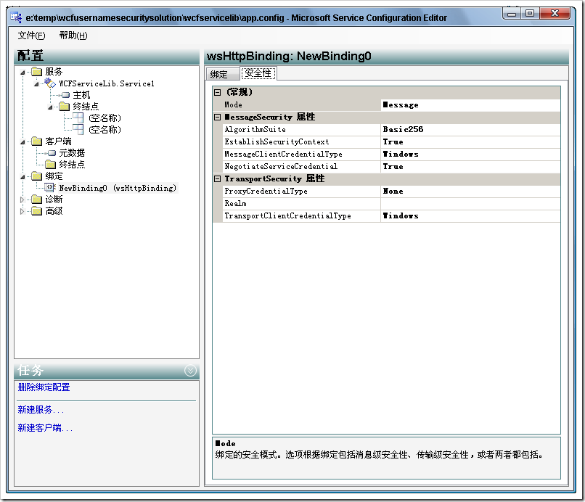This screenshot has width=585, height=502.
Task: Select the ProxyCredentialType property name
Action: click(266, 191)
